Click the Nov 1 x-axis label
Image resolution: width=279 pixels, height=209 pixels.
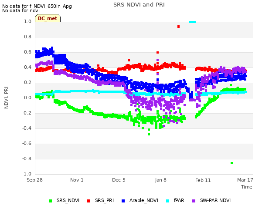pyautogui.click(x=77, y=180)
